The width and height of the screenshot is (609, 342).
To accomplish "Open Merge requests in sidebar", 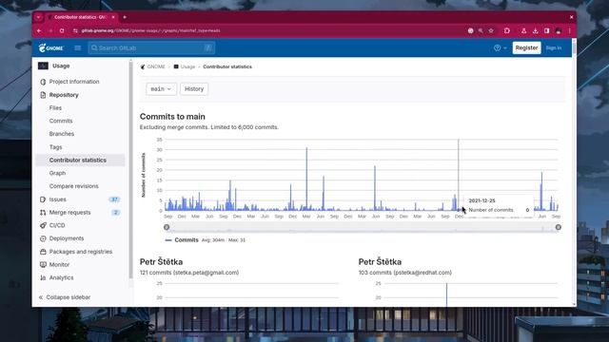I will pyautogui.click(x=69, y=213).
